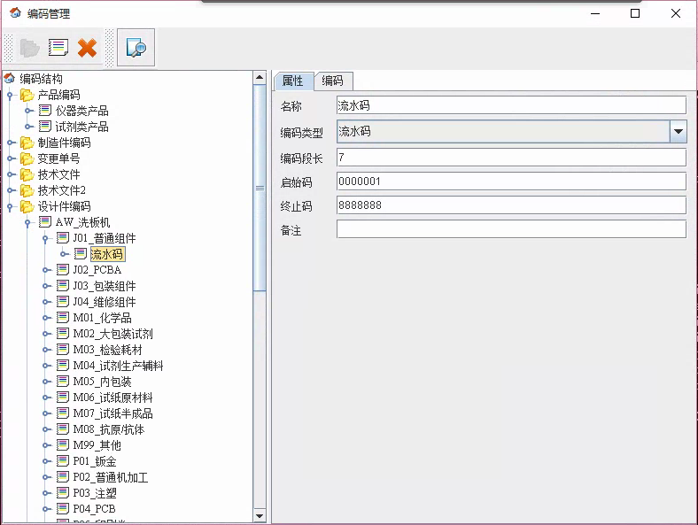Click the 产品编码 folder icon
Viewport: 698px width, 525px height.
[27, 95]
